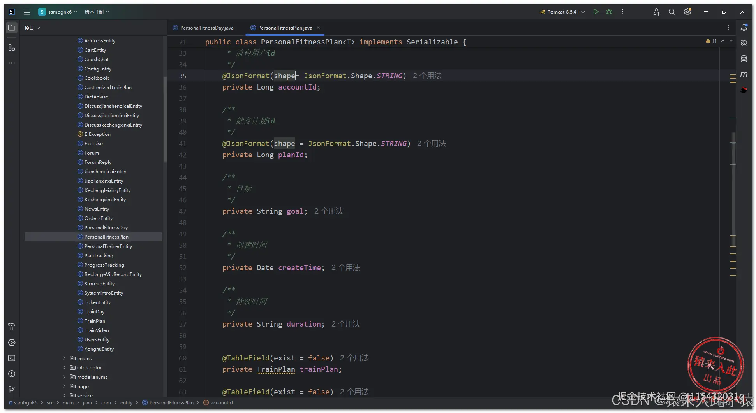Click usages hint beside goal field
This screenshot has height=413, width=756.
[329, 211]
